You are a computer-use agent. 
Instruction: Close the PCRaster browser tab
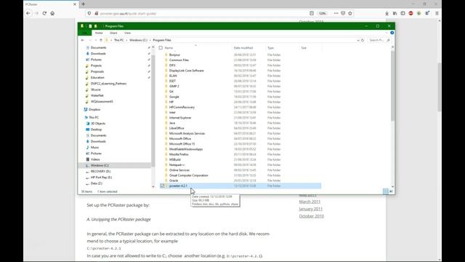click(x=75, y=4)
